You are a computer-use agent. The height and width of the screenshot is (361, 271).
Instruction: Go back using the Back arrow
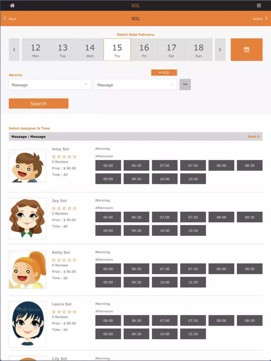10,18
